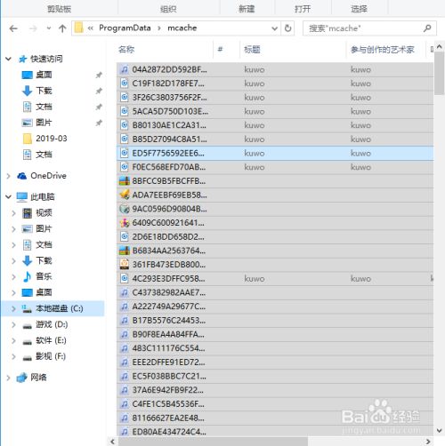Viewport: 445px width, 446px height.
Task: Refresh the mcache folder view
Action: click(x=287, y=28)
